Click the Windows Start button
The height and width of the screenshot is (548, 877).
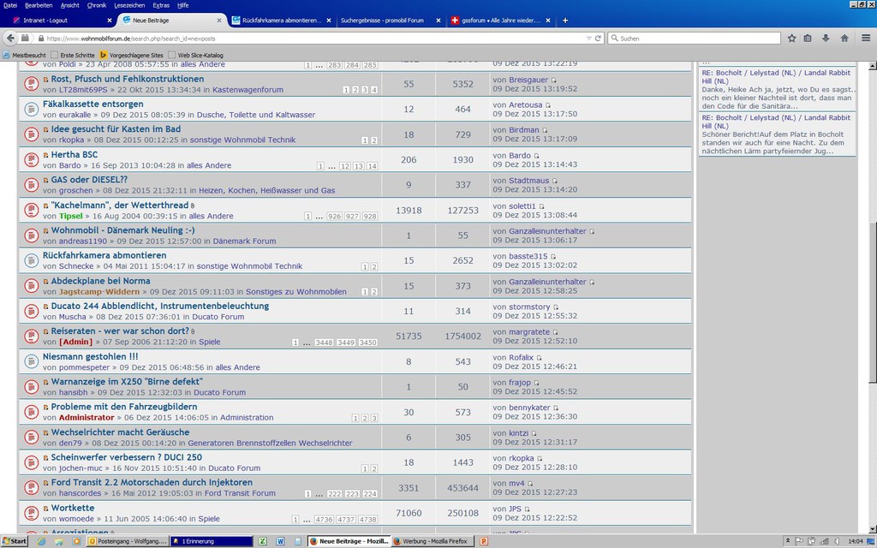[15, 541]
